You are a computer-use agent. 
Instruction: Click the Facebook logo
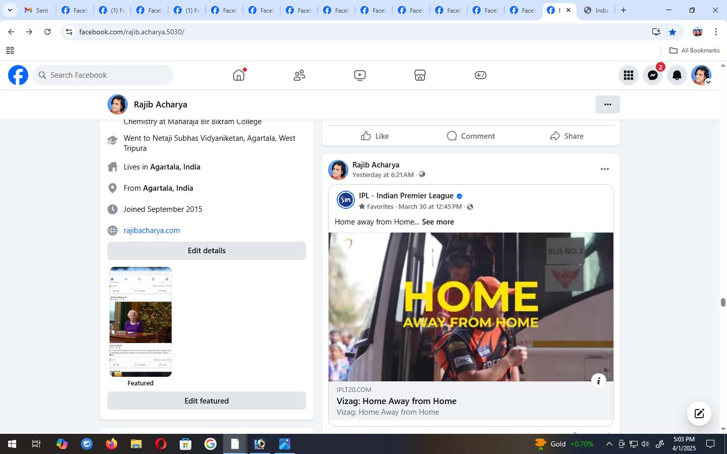coord(18,75)
